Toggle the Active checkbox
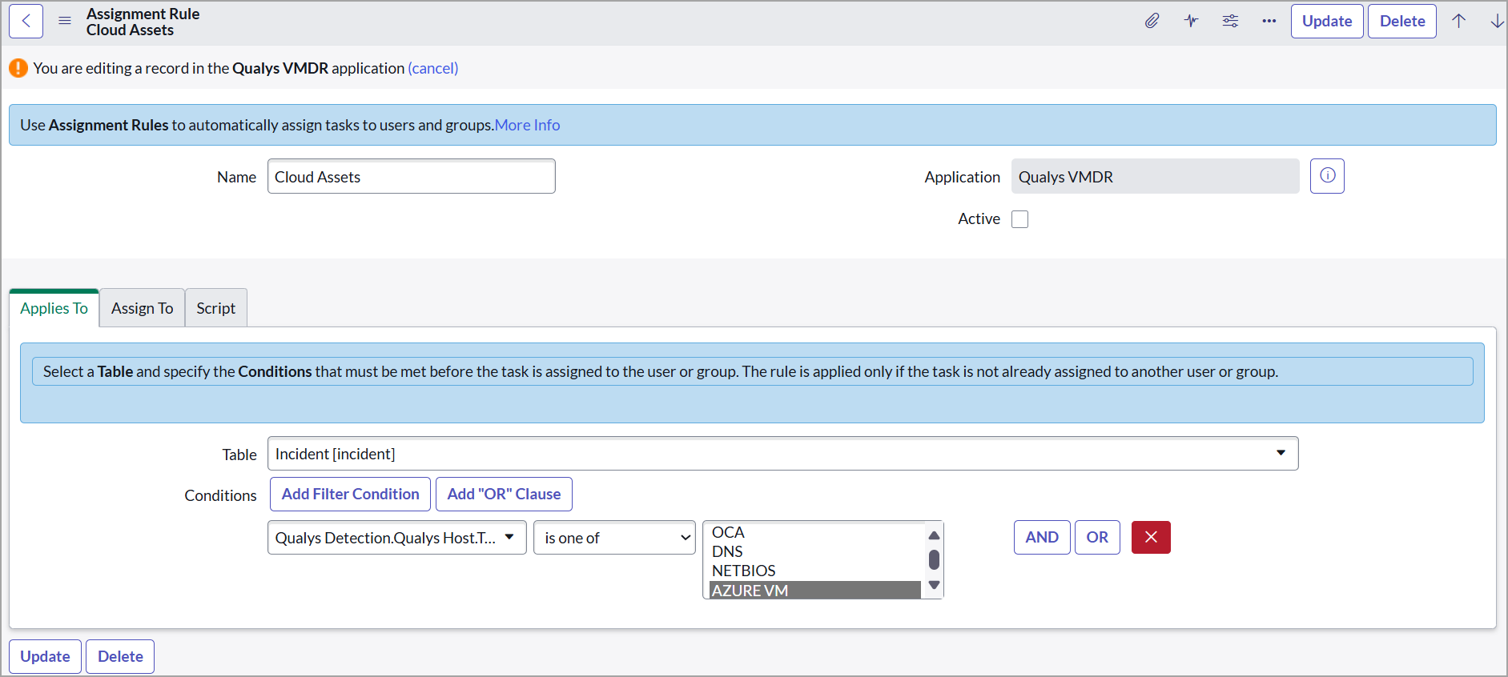This screenshot has height=677, width=1508. click(1019, 219)
